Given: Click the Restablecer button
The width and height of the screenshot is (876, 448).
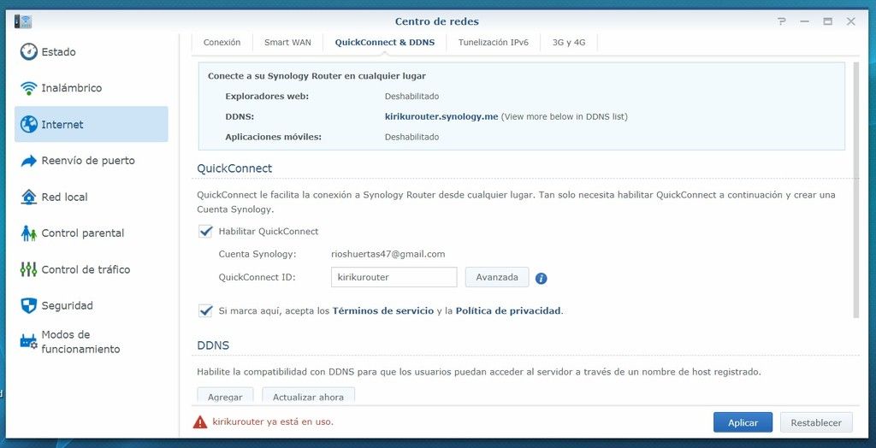Looking at the screenshot, I should (x=816, y=423).
